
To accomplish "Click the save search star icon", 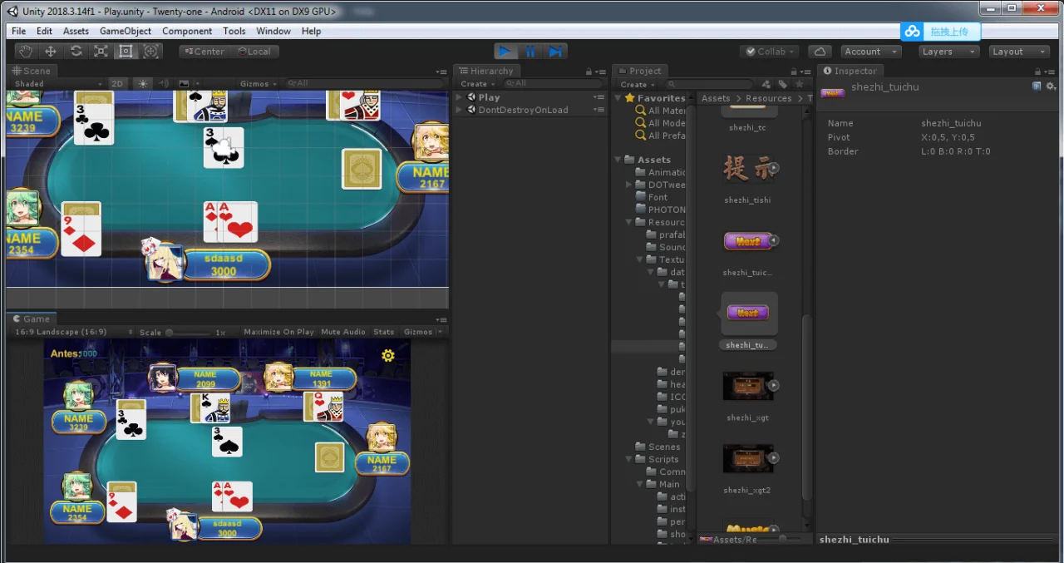I will point(799,84).
